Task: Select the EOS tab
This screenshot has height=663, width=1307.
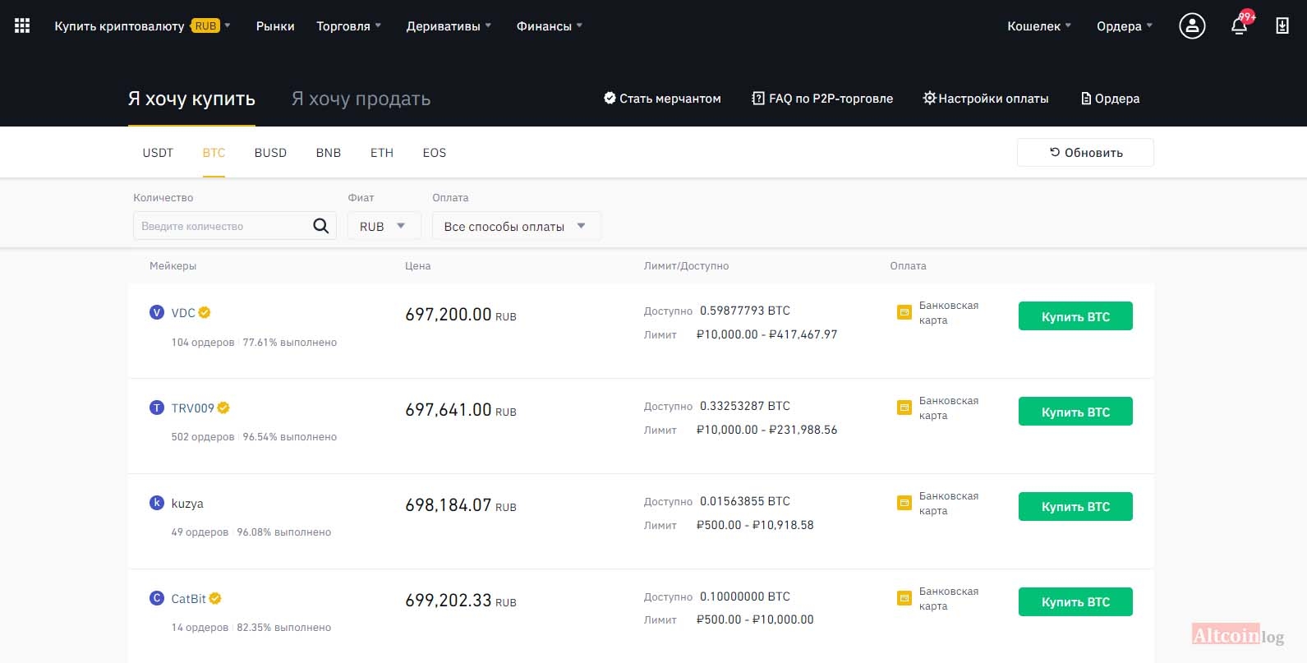Action: click(x=435, y=153)
